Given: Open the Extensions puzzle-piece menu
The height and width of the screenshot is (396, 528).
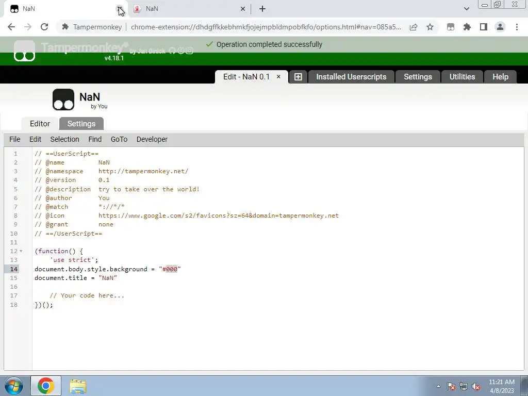Looking at the screenshot, I should [x=467, y=27].
